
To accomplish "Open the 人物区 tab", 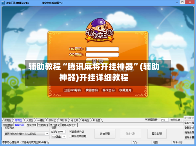I will coord(30,120).
